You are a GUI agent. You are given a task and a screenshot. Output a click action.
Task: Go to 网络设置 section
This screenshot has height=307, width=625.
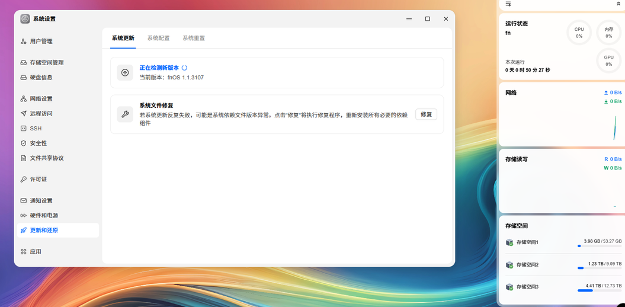[x=58, y=99]
